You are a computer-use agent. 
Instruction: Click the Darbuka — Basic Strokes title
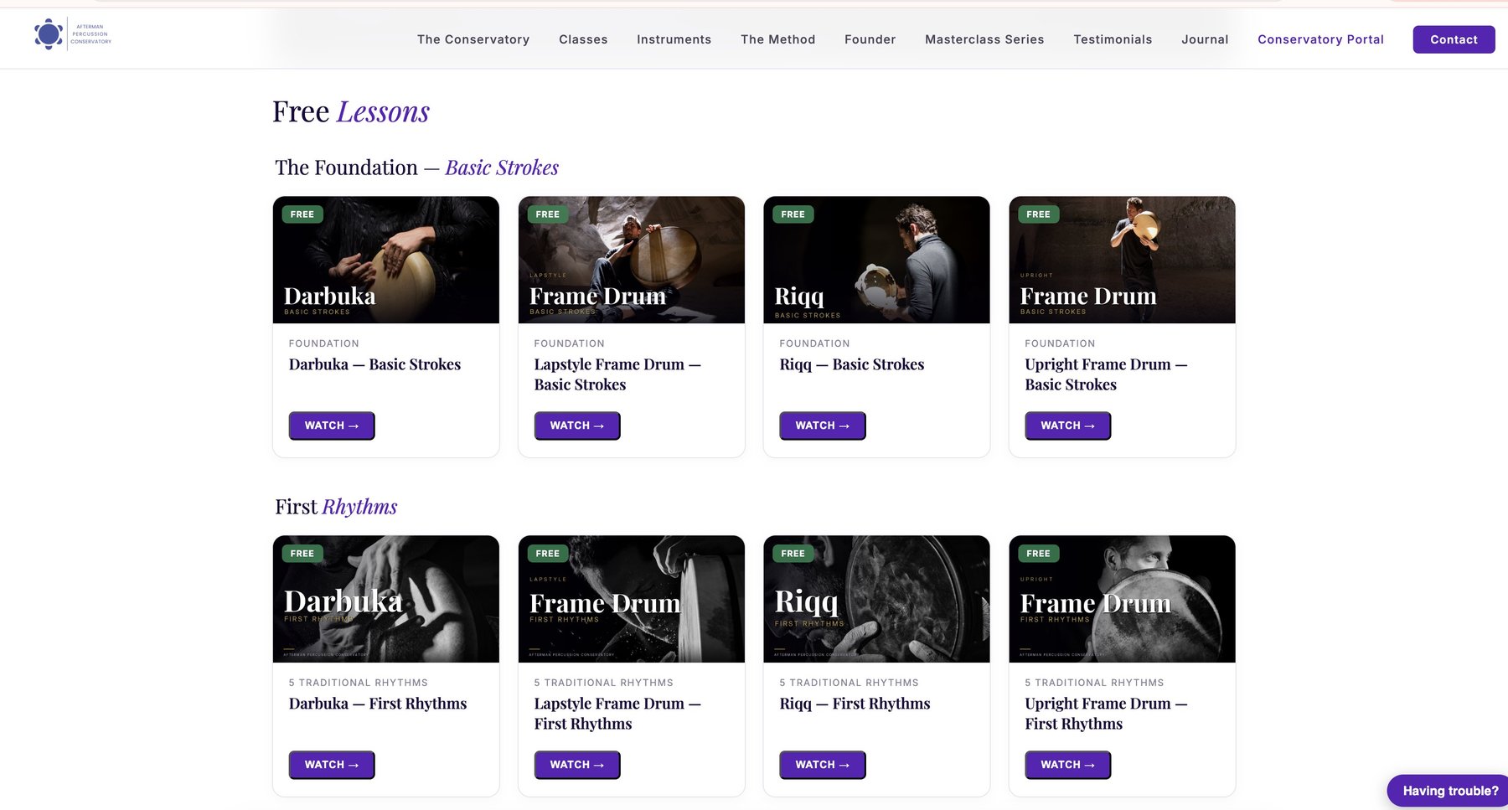(374, 364)
